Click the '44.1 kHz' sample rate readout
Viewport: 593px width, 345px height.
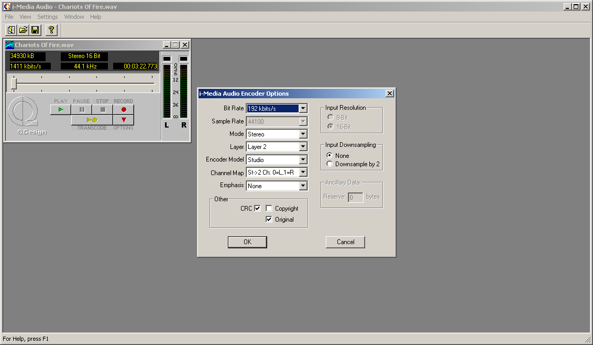84,66
